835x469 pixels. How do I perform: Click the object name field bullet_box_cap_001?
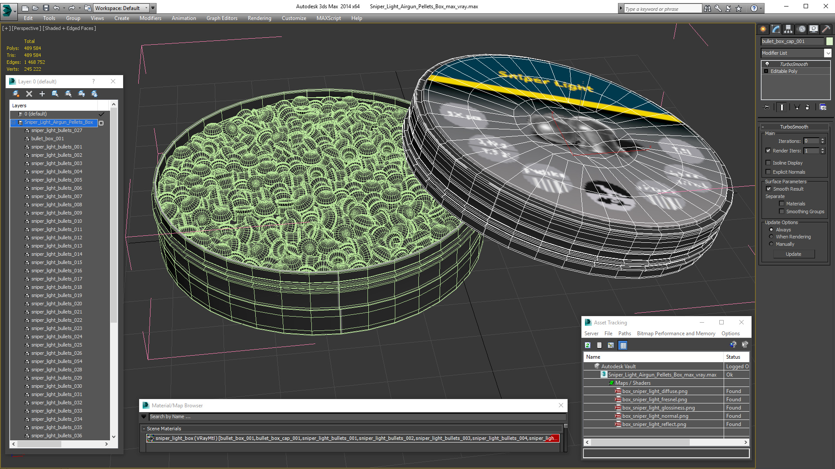[792, 41]
